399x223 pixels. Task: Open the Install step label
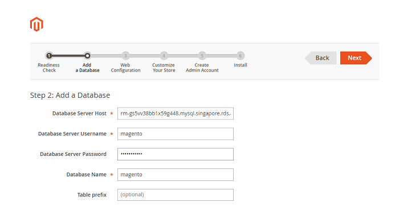click(x=241, y=65)
